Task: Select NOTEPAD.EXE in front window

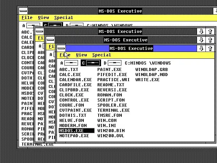Action: click(x=74, y=136)
